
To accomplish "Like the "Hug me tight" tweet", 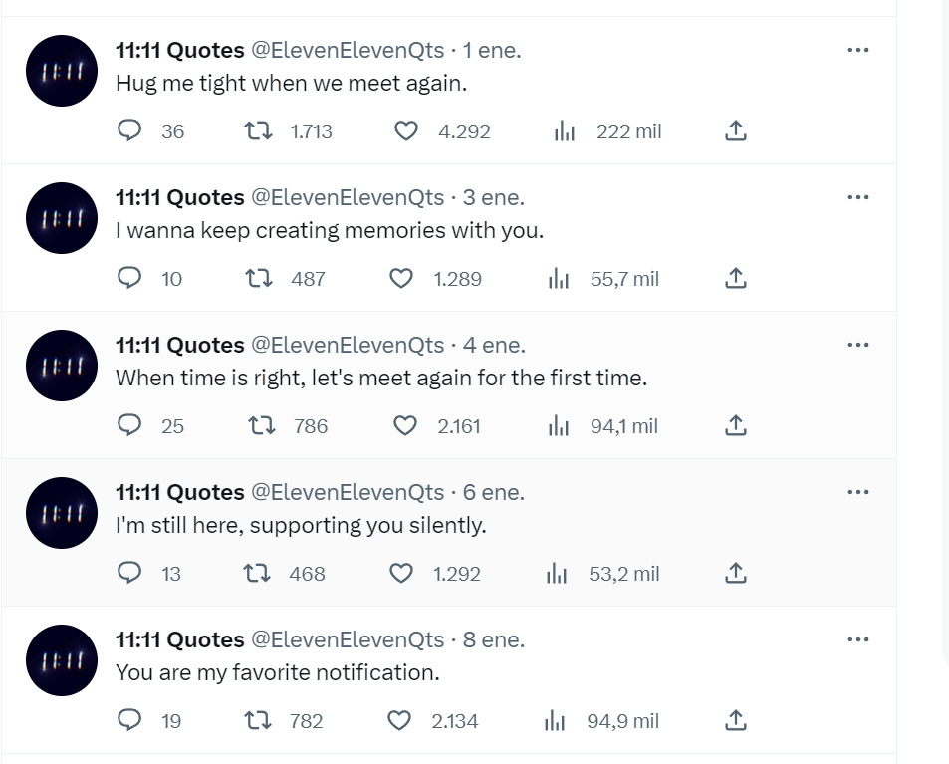I will (x=406, y=130).
